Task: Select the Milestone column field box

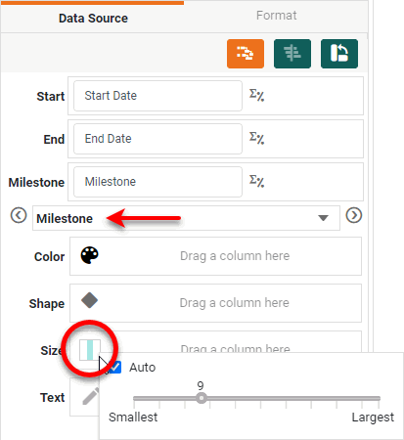Action: click(x=157, y=182)
